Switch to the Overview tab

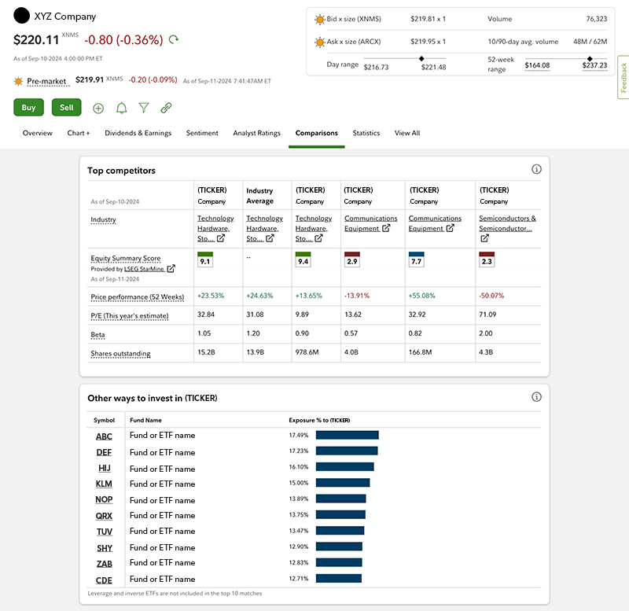[37, 133]
